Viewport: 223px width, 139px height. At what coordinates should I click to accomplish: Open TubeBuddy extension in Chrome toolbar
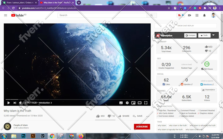(200, 8)
